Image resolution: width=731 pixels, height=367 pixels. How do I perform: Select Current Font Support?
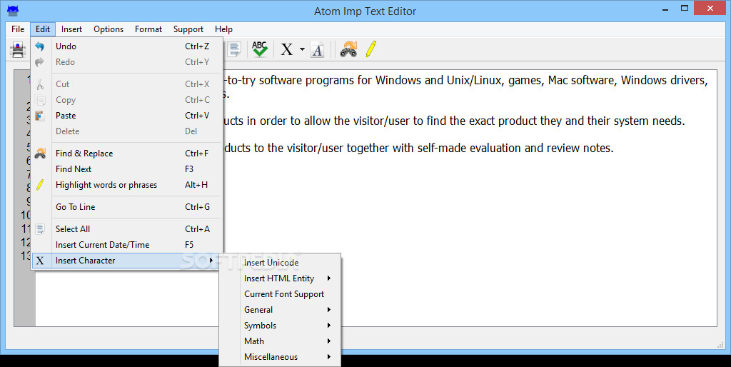click(280, 294)
